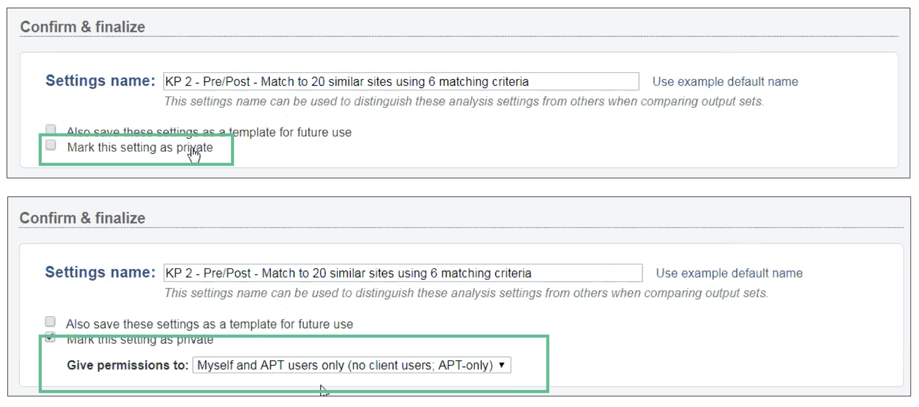Click 'Mark this setting as private' label under cursor
The height and width of the screenshot is (407, 919).
140,148
